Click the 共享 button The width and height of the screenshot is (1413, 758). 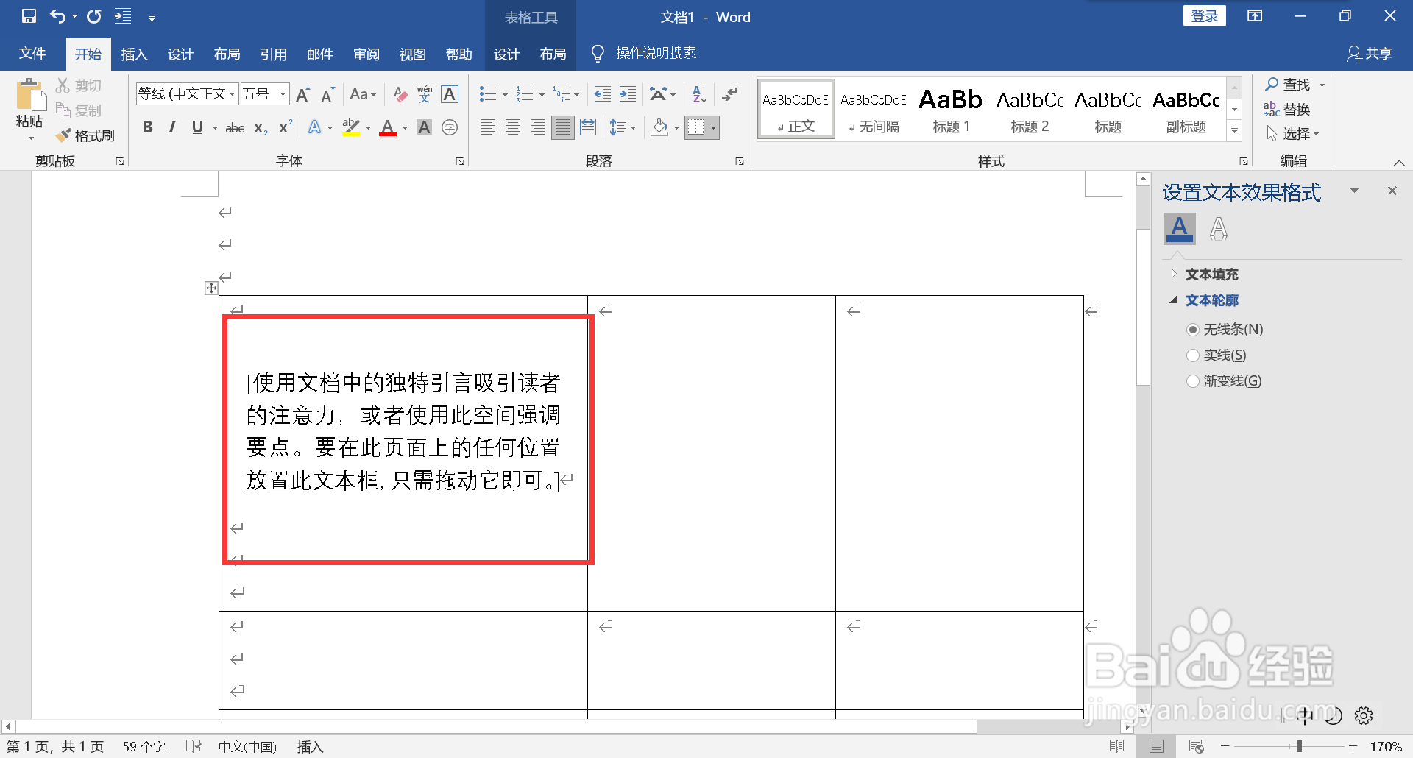coord(1369,53)
